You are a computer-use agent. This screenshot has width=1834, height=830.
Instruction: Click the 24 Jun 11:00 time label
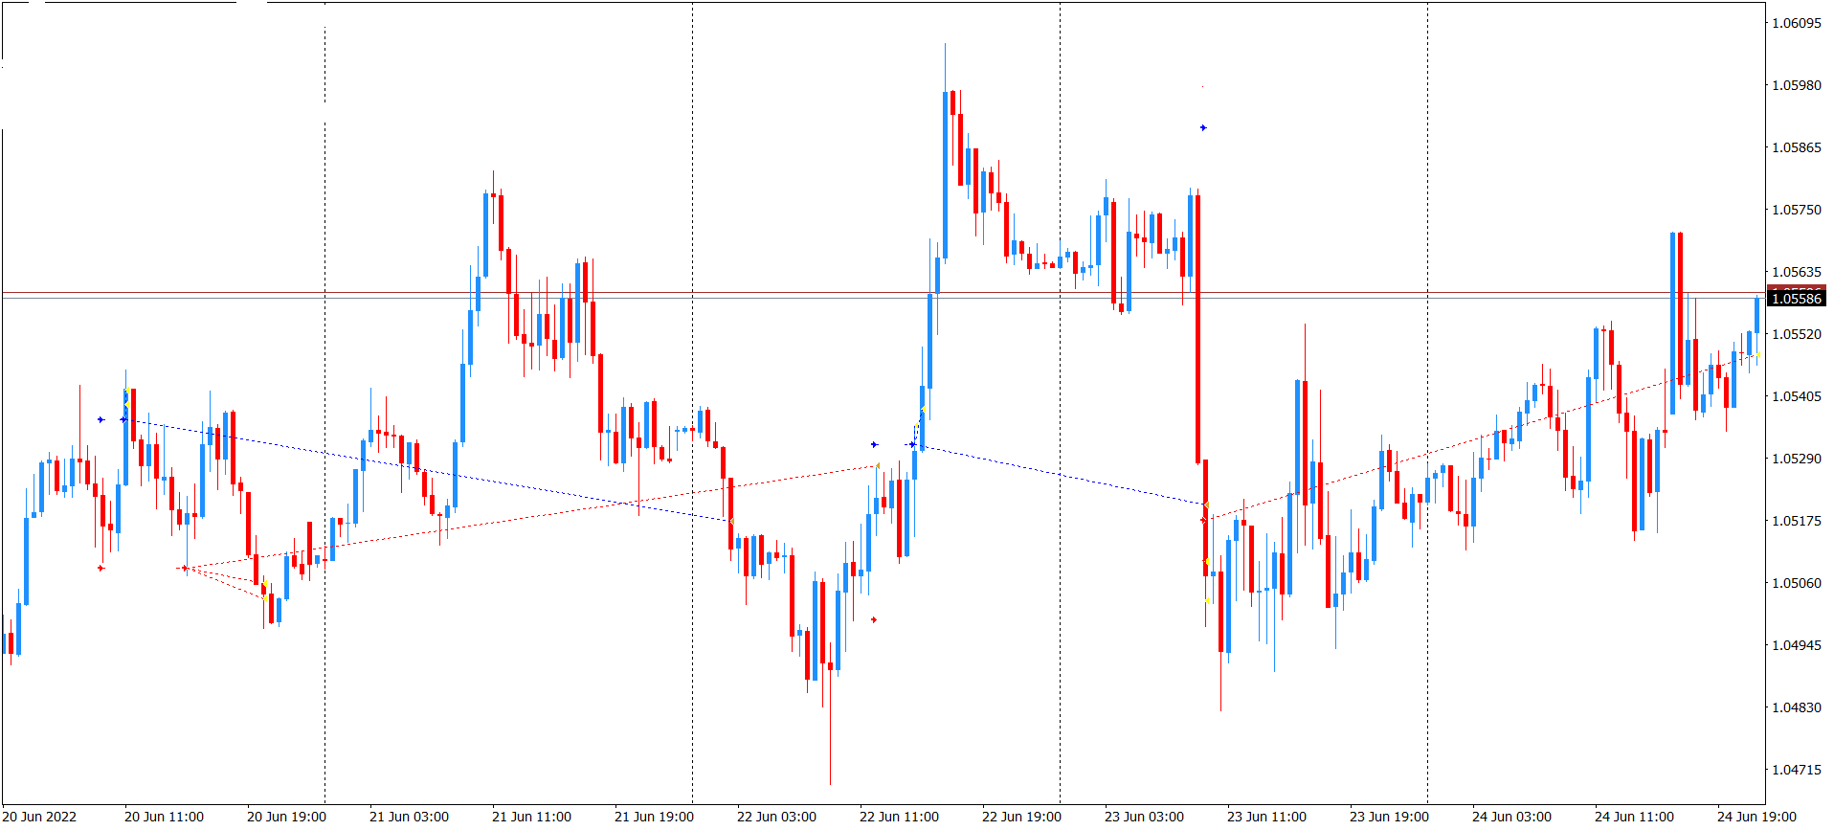(x=1634, y=817)
